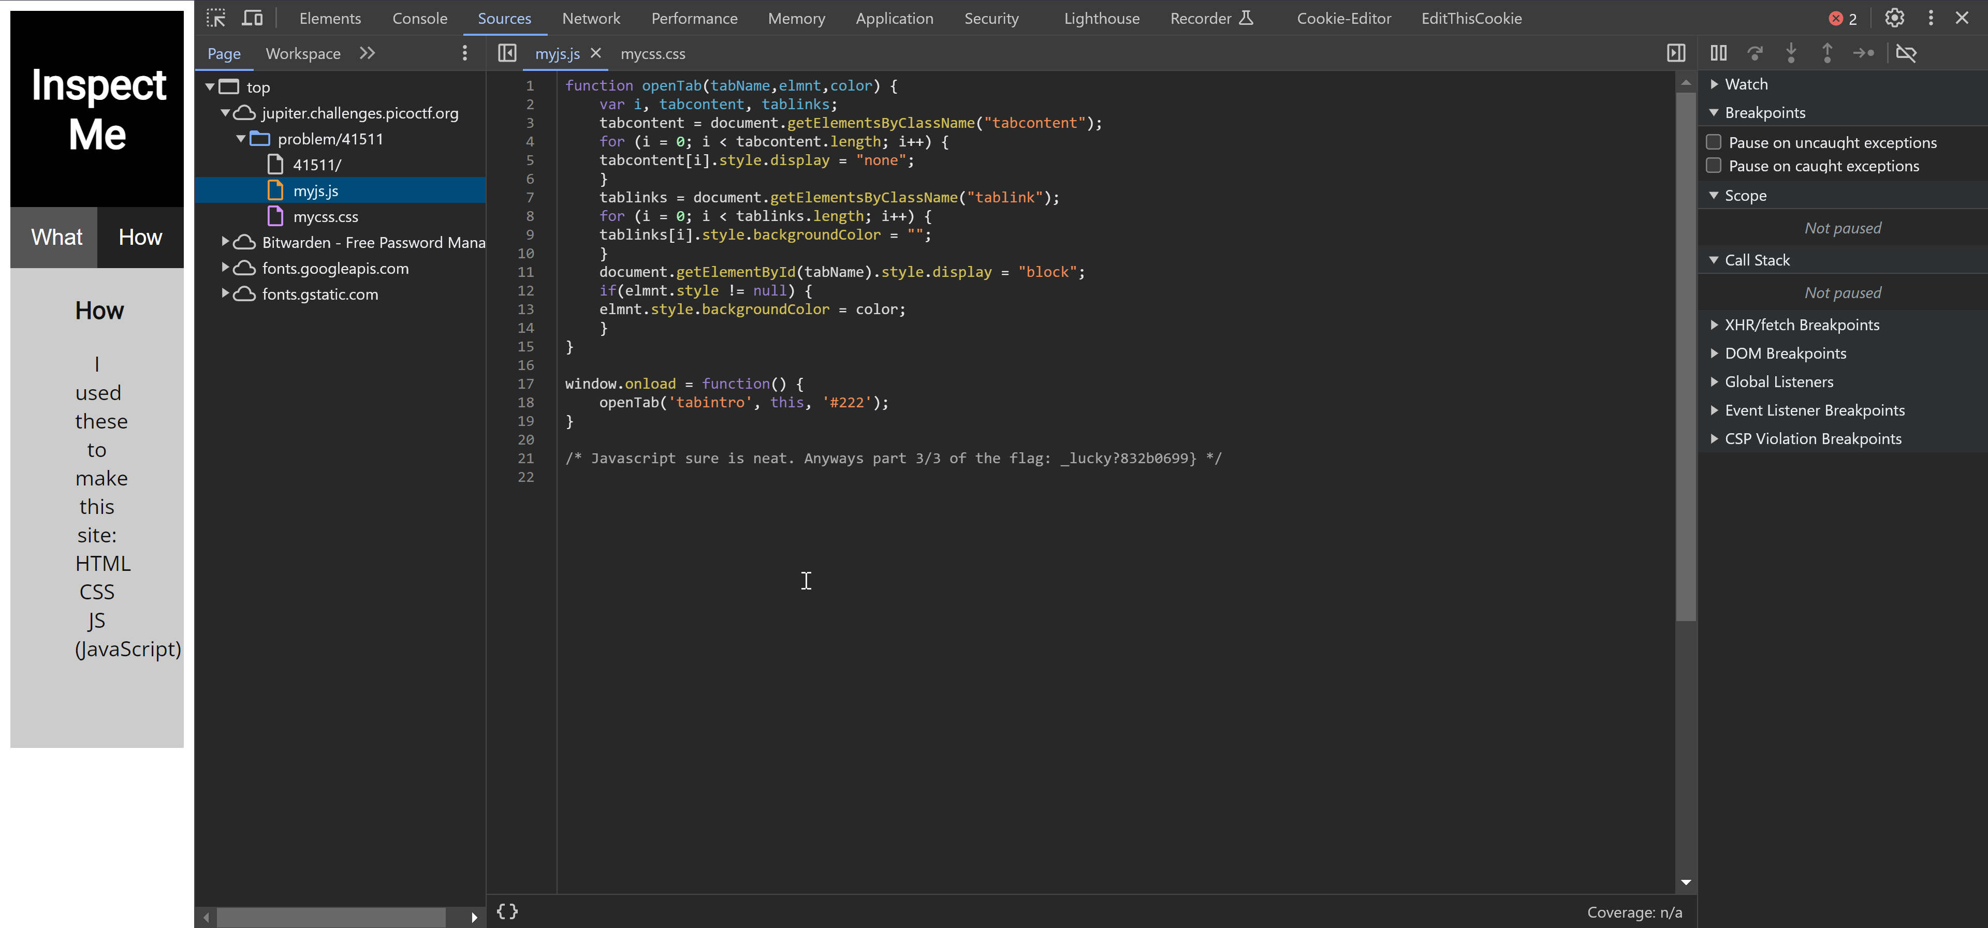Expand the fonts.googleapis.com tree node
1988x928 pixels.
(x=225, y=268)
